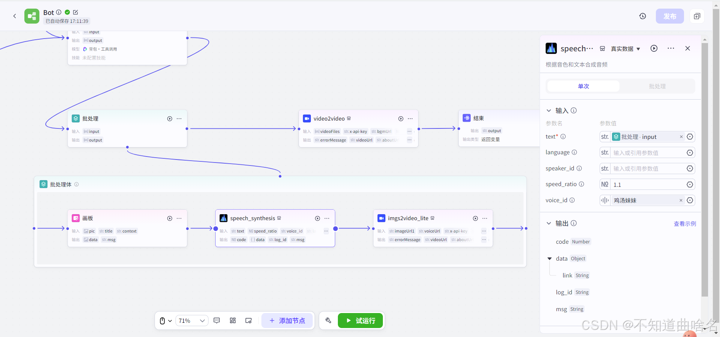The image size is (720, 337).
Task: Click 添加节点 add node button
Action: [287, 321]
